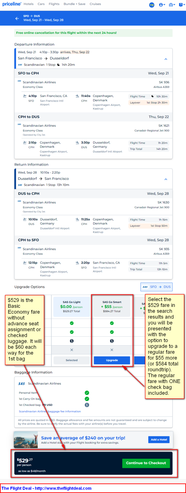Click the priceline logo

12,4
